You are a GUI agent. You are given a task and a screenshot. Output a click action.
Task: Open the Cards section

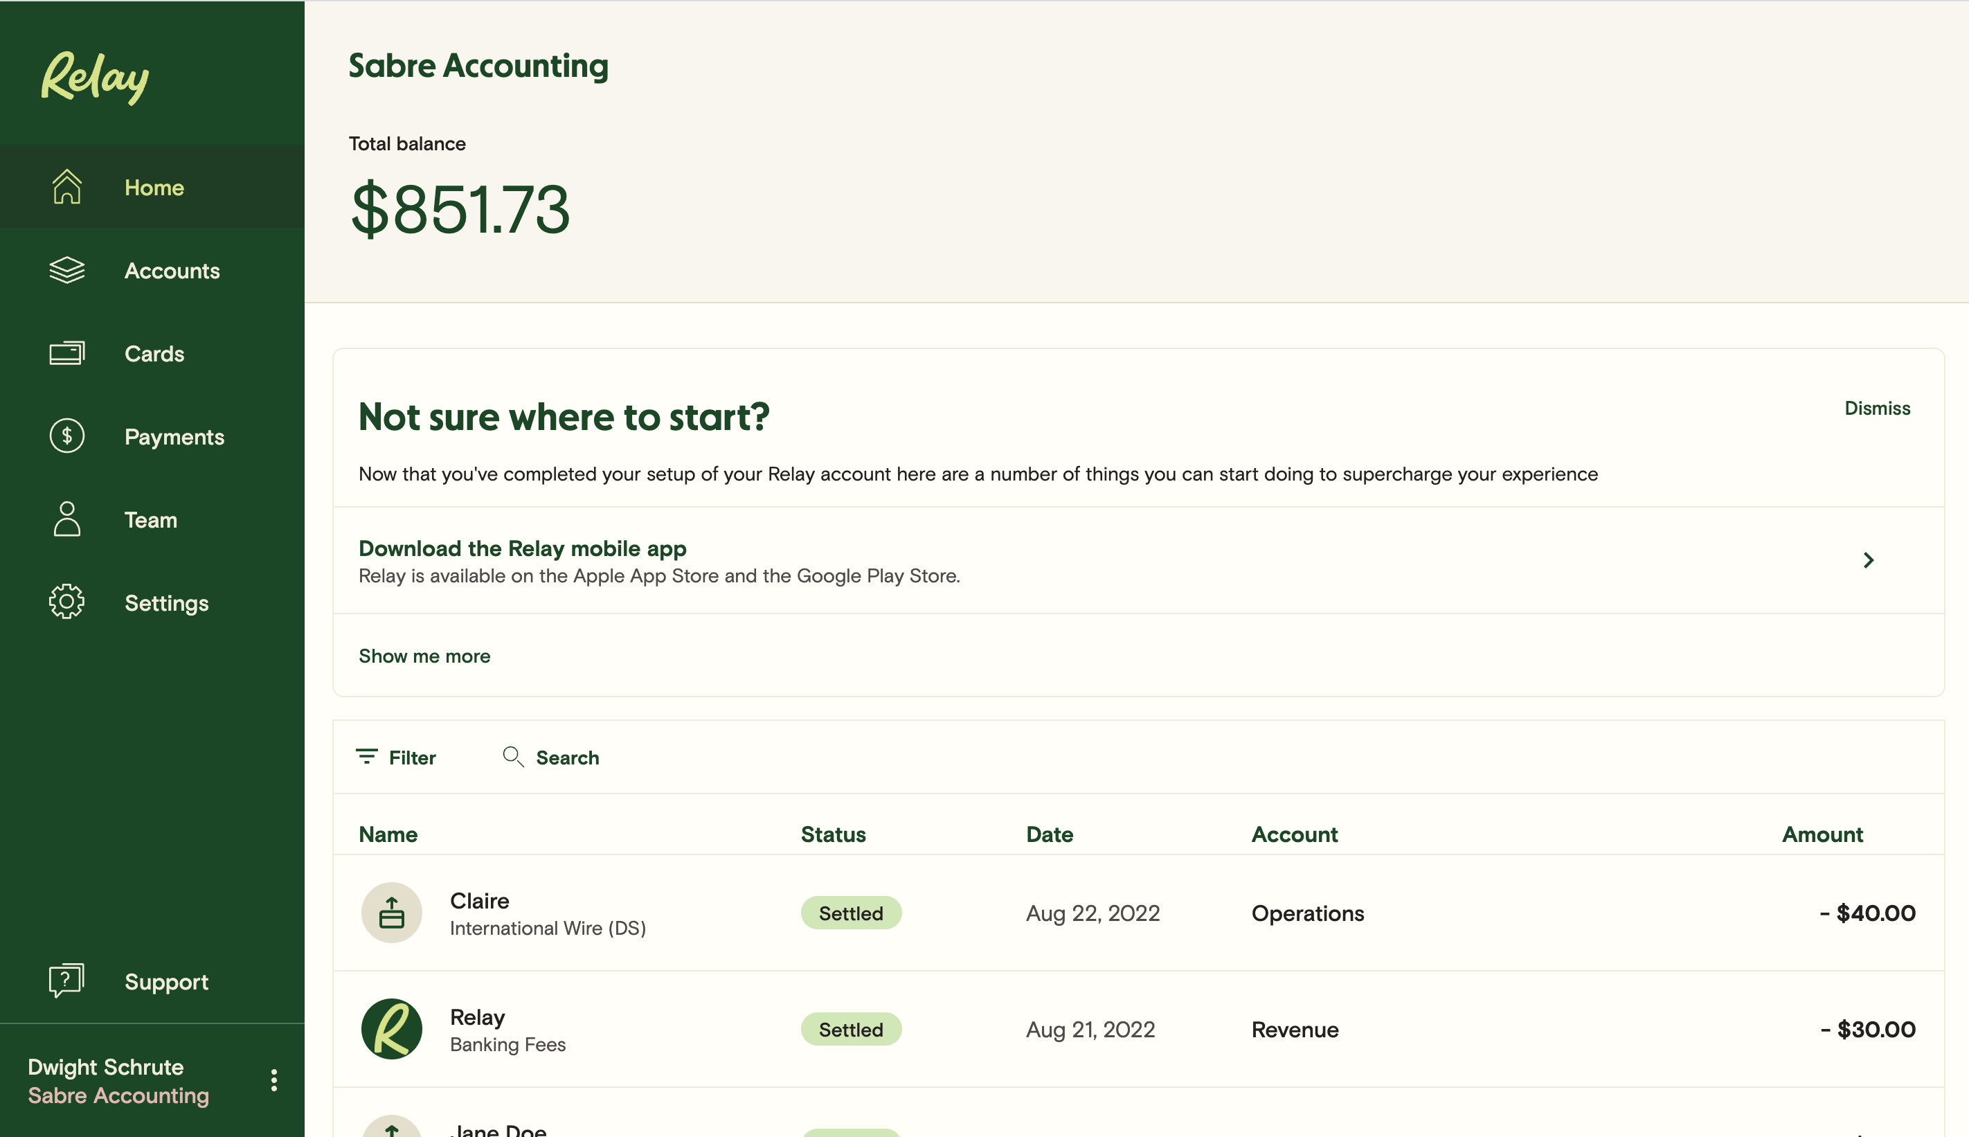coord(152,353)
